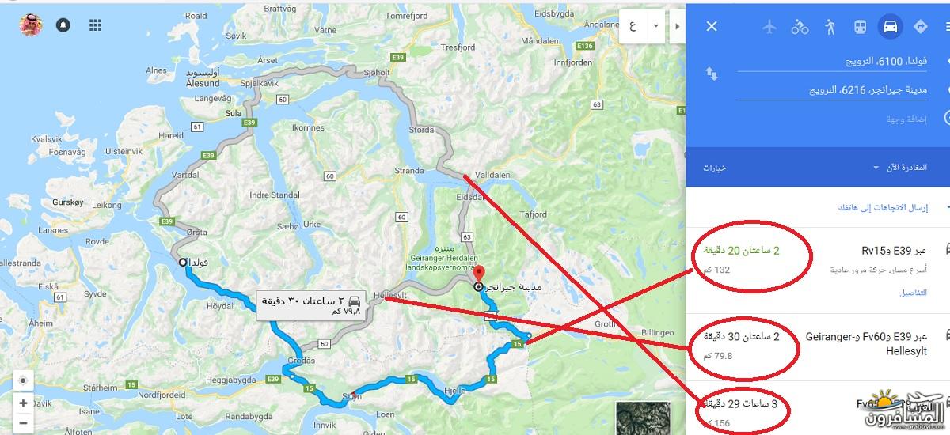Select the flights travel mode icon

point(769,27)
